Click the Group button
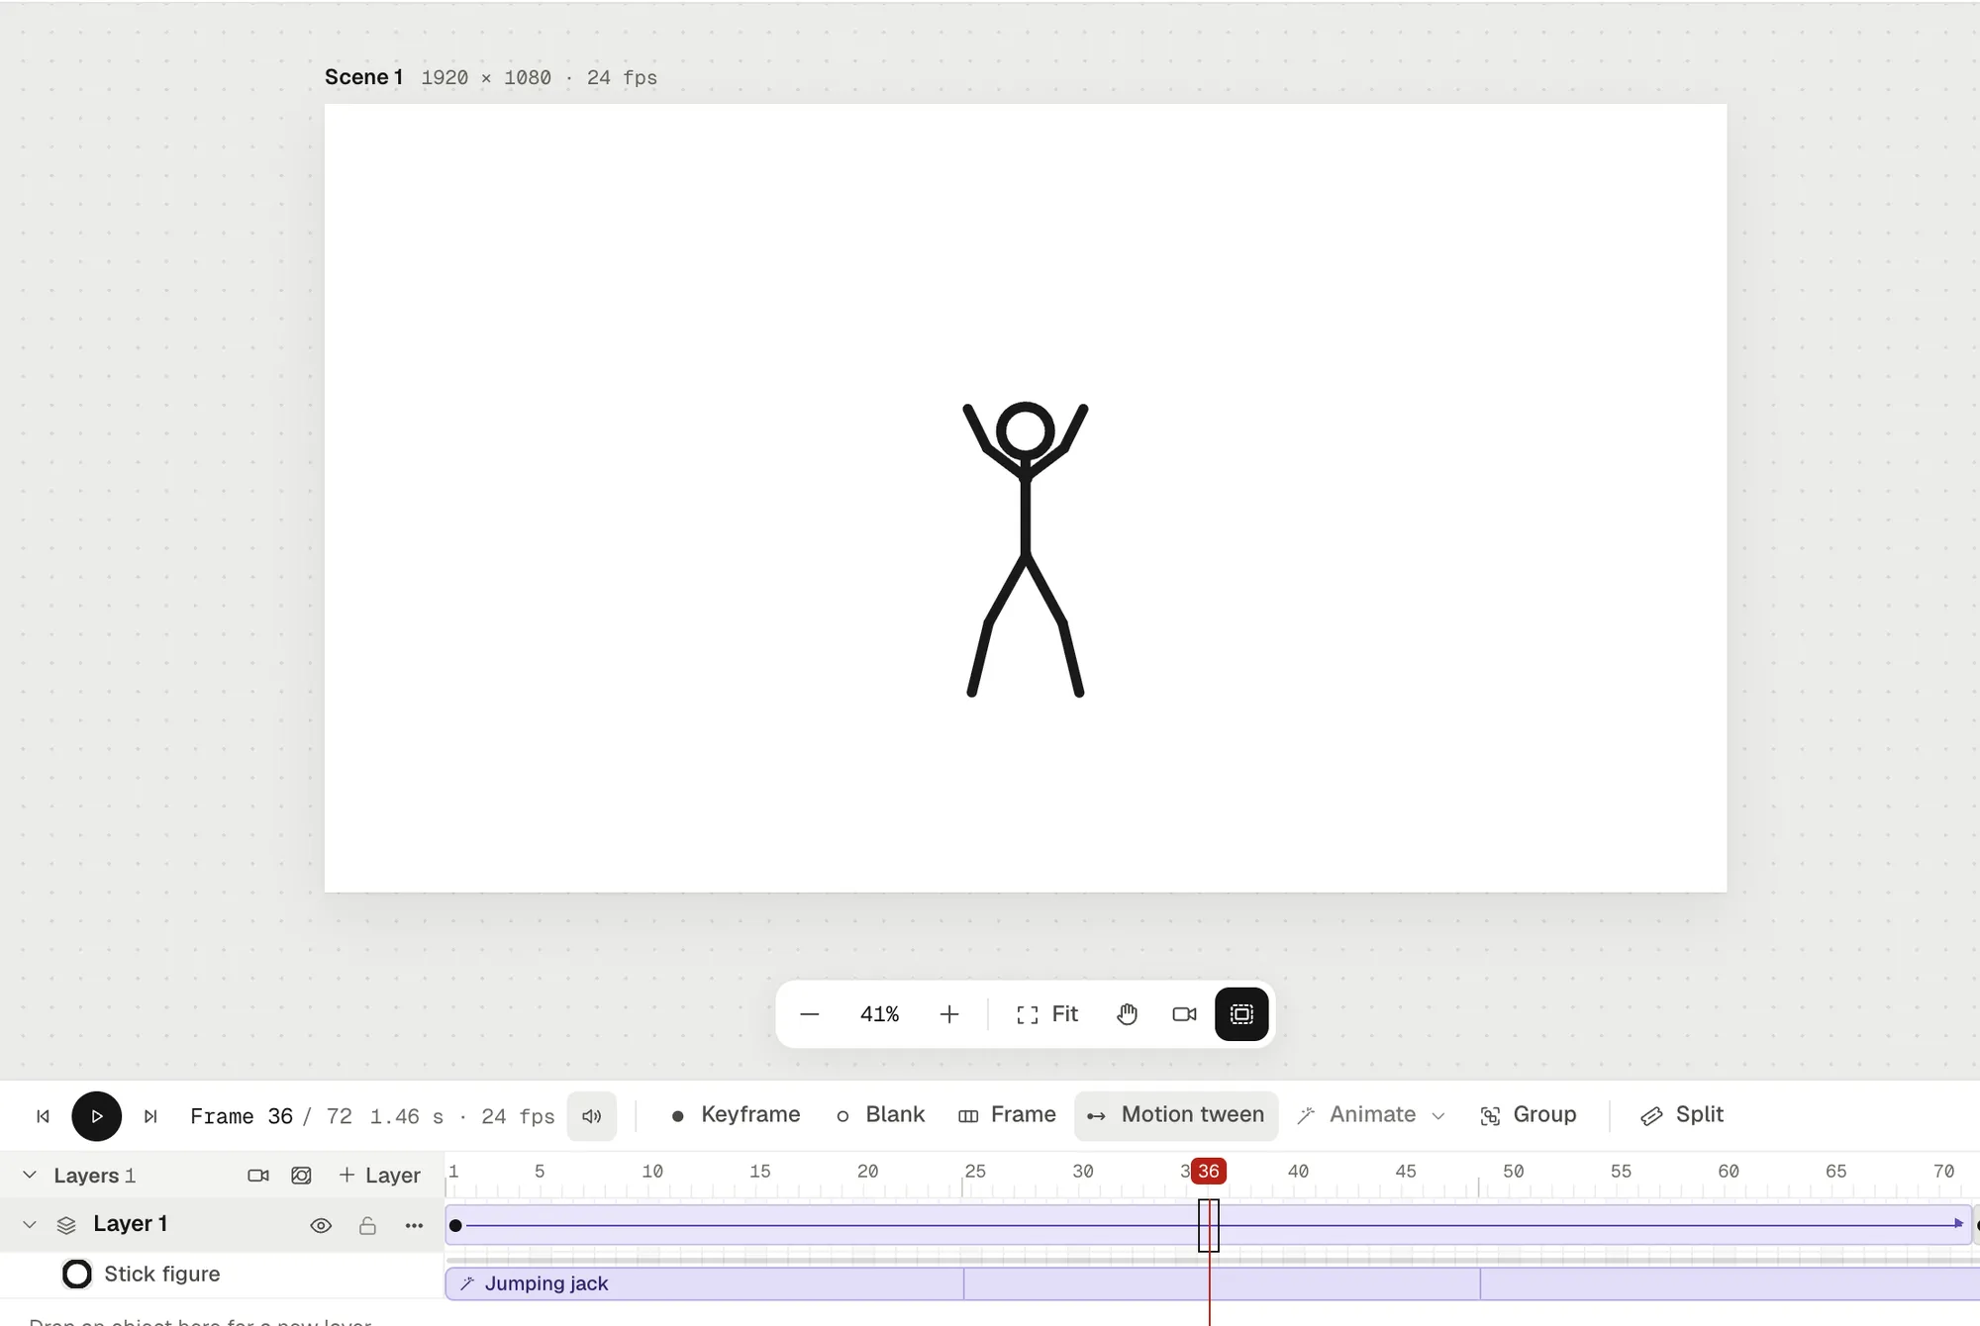Viewport: 1980px width, 1326px height. click(x=1529, y=1115)
